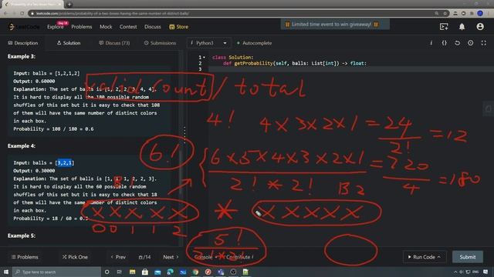This screenshot has width=494, height=277.
Task: Open Microsoft Store on the taskbar
Action: 145,272
